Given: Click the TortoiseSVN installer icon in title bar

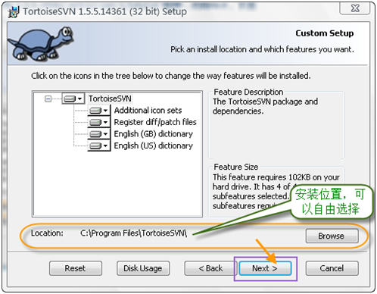Looking at the screenshot, I should point(14,12).
